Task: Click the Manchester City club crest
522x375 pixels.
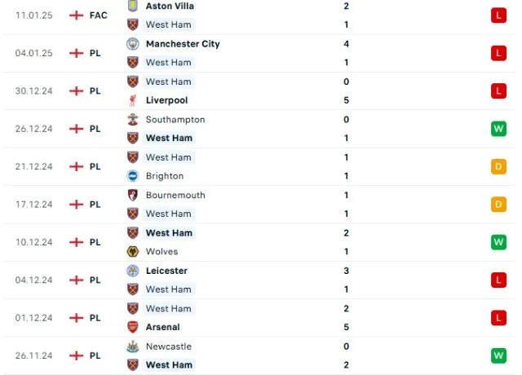Action: click(x=133, y=44)
